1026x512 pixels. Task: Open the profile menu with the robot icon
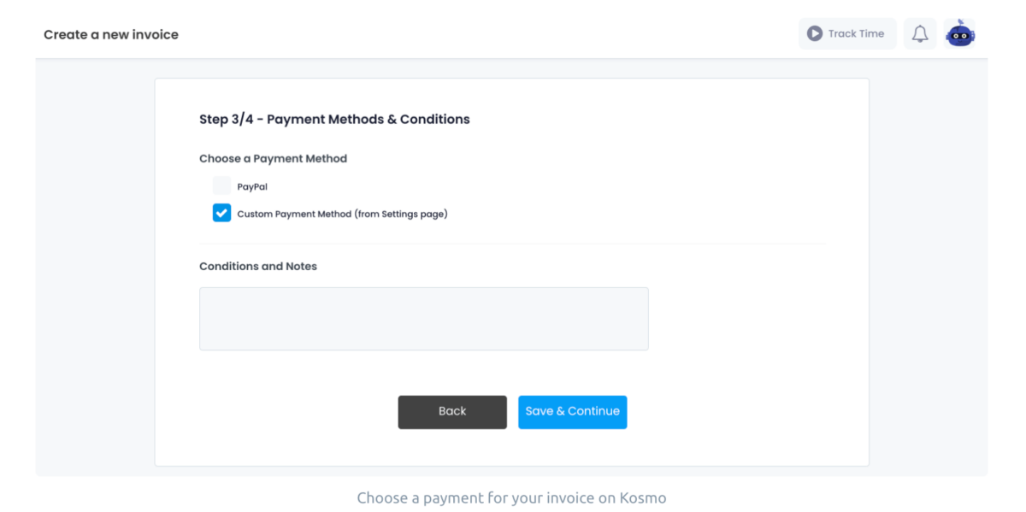(959, 33)
